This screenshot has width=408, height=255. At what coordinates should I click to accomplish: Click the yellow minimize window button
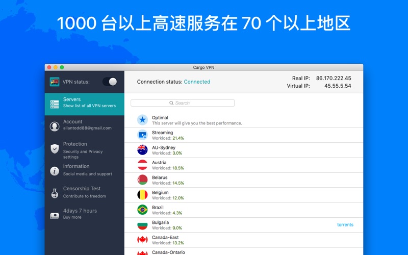[x=56, y=67]
